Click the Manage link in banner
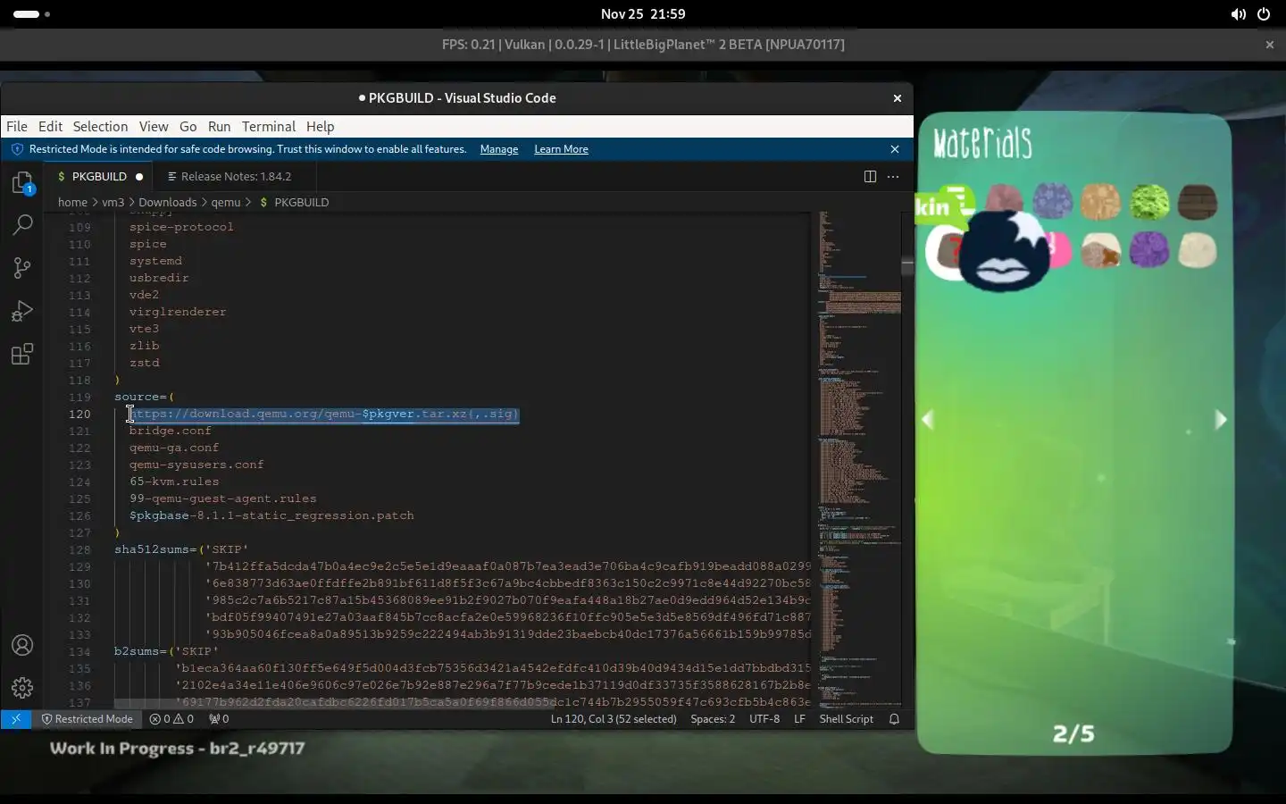Screen dimensions: 1286x804 (498, 149)
